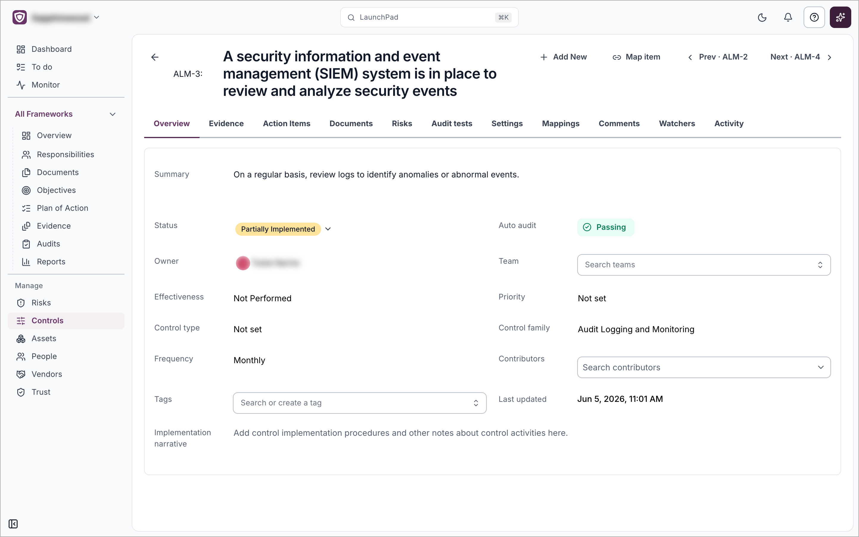This screenshot has height=537, width=859.
Task: Click the 'Jun 5, 2026, 11:01 AM' timestamp
Action: coord(620,399)
